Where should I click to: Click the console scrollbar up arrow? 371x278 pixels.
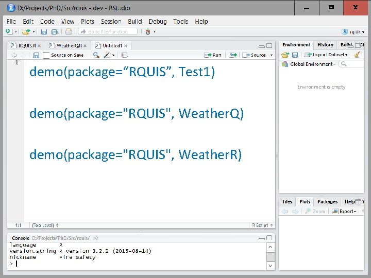tap(271, 247)
